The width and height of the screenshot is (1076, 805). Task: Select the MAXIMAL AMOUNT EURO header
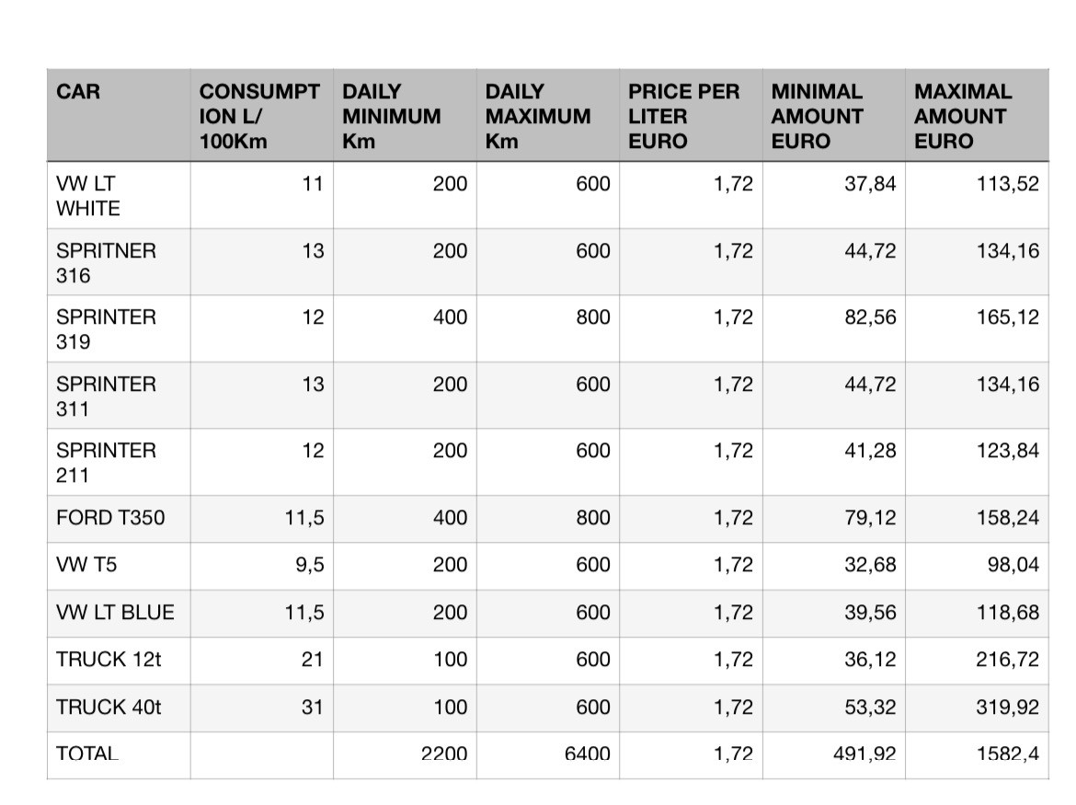tap(977, 115)
